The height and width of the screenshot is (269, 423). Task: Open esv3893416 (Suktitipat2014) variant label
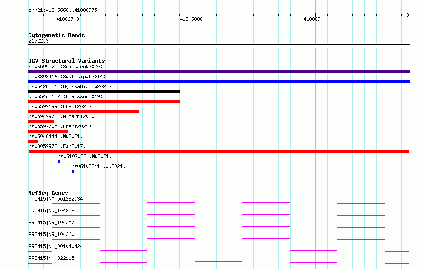tap(67, 77)
